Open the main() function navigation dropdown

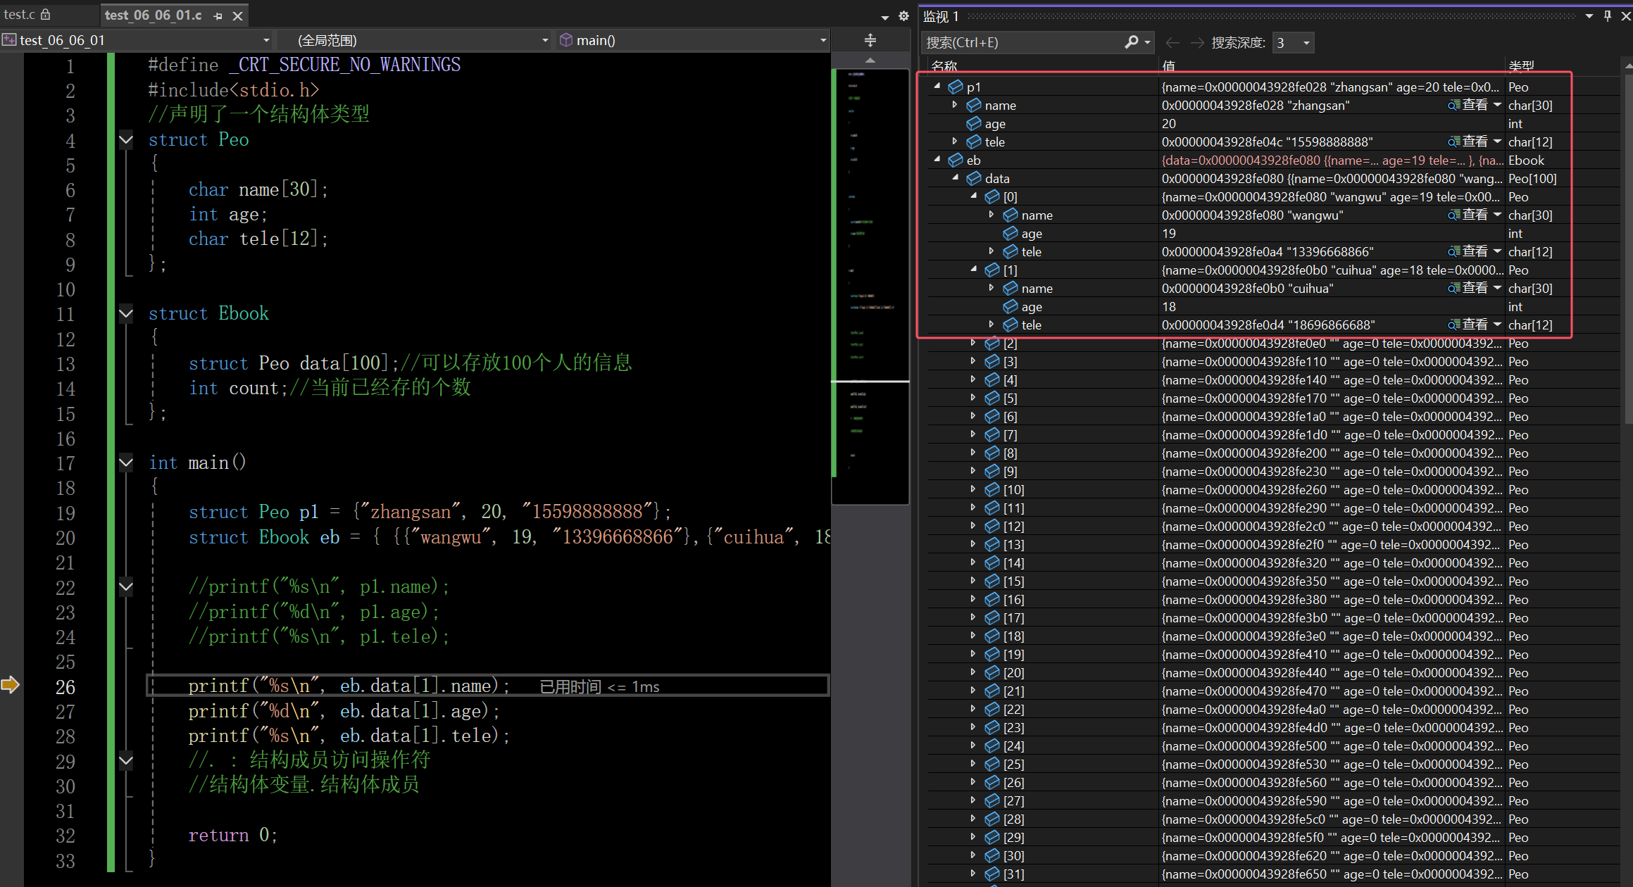[822, 41]
